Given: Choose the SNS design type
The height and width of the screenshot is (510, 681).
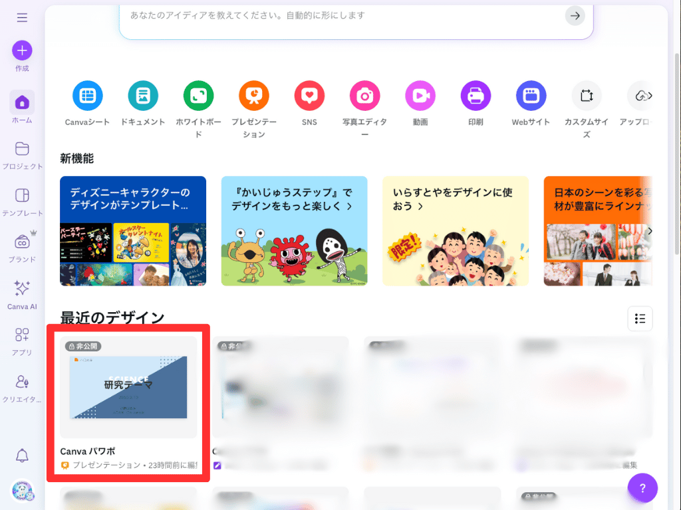Looking at the screenshot, I should pyautogui.click(x=309, y=104).
